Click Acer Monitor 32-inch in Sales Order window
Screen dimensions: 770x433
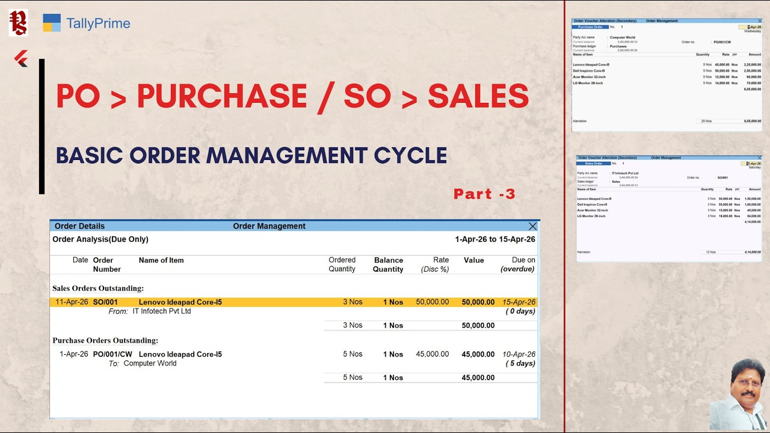coord(592,210)
